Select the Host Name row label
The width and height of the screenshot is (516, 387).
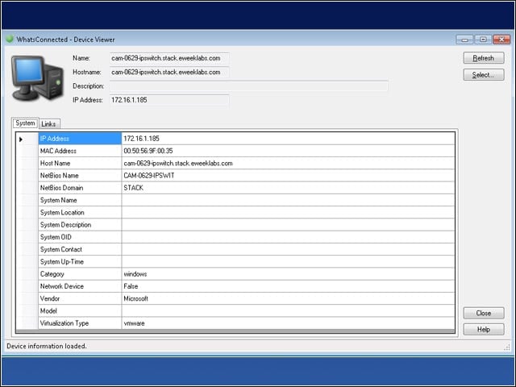point(80,163)
